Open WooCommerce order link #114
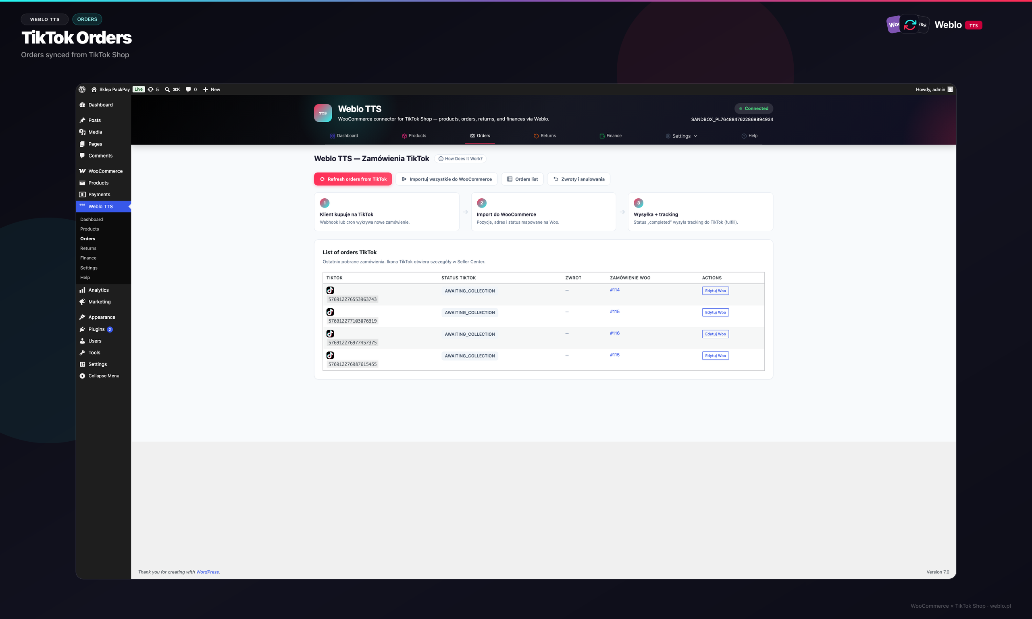Screen dimensions: 1032x619 614,290
